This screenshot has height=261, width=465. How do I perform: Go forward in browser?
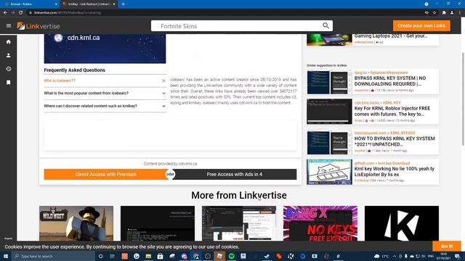[13, 13]
